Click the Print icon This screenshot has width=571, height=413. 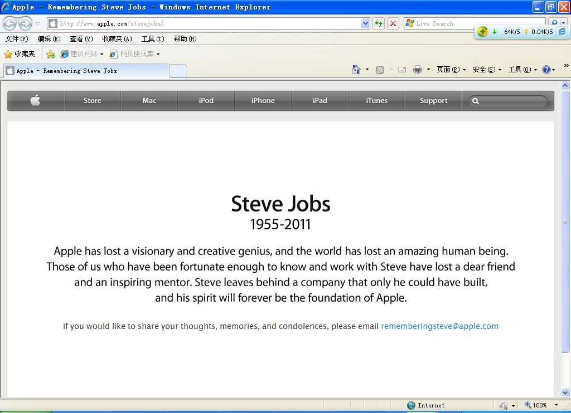417,70
